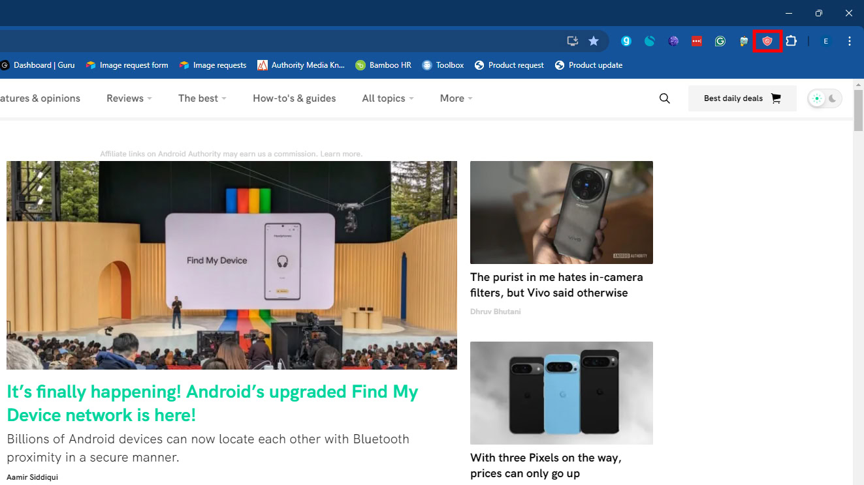Minimize the Chrome window
This screenshot has width=864, height=485.
click(x=790, y=13)
